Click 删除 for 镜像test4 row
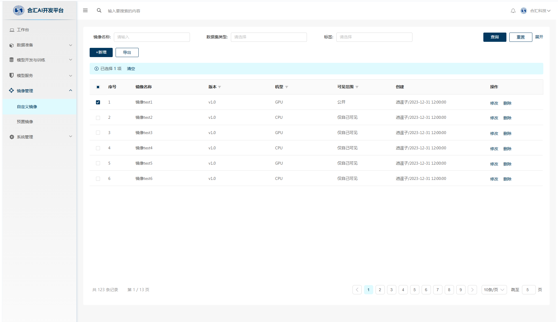 pos(507,149)
